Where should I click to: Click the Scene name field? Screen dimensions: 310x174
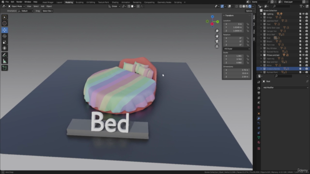click(x=259, y=2)
